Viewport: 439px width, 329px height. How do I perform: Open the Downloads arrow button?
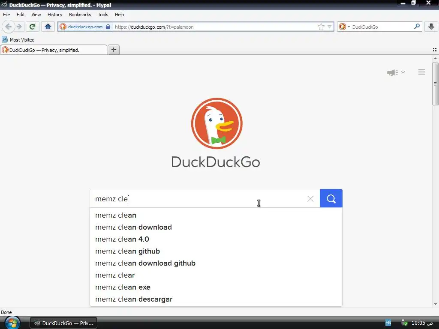[x=431, y=27]
